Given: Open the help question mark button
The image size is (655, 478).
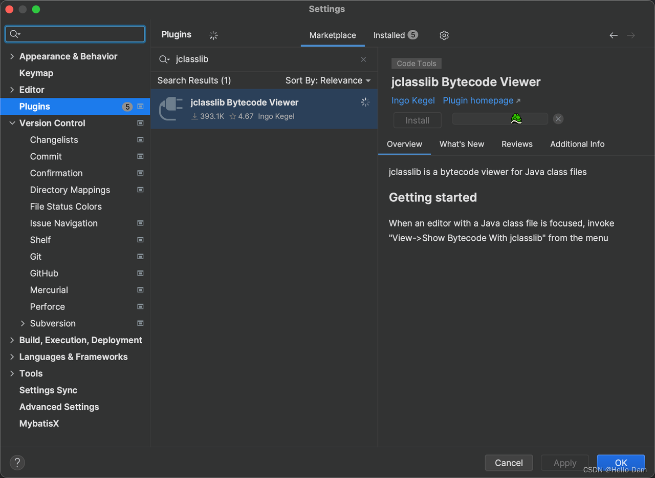Looking at the screenshot, I should point(17,463).
